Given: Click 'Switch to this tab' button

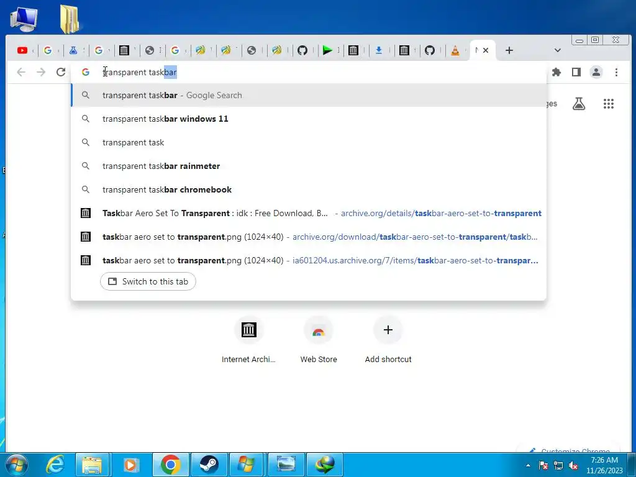Looking at the screenshot, I should [148, 281].
